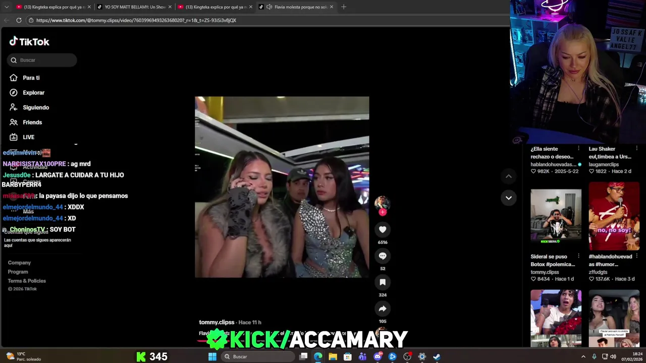Share the video with the arrow icon

[383, 309]
